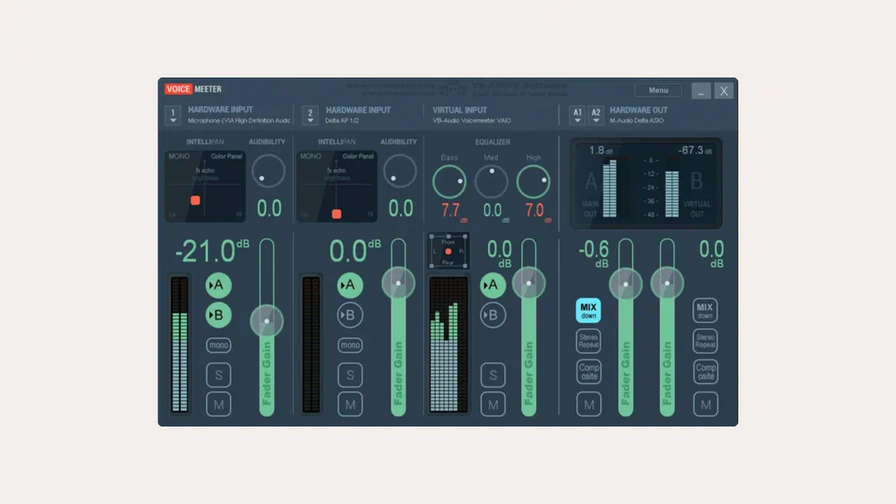Screen dimensions: 896x504
Task: Click the Med equalizer knob
Action: click(491, 181)
